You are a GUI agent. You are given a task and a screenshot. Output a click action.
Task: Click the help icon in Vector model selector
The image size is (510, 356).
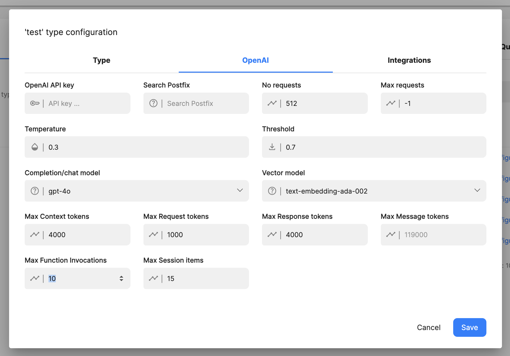(272, 191)
